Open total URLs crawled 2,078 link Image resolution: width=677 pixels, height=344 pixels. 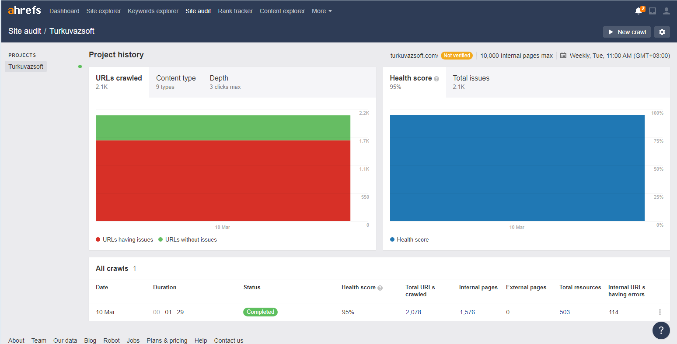[413, 312]
